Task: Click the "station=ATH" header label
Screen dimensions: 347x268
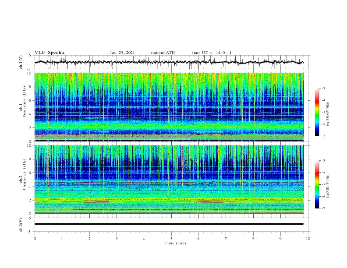Action: coord(163,53)
